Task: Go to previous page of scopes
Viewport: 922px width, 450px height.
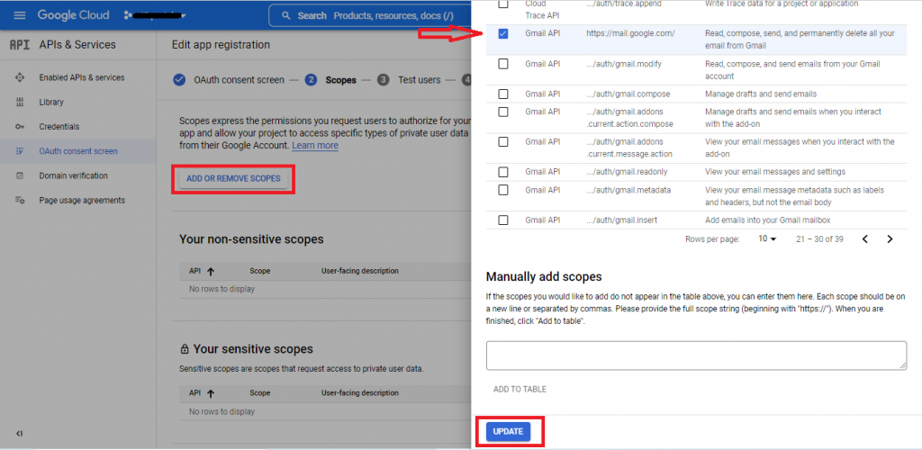Action: coord(865,239)
